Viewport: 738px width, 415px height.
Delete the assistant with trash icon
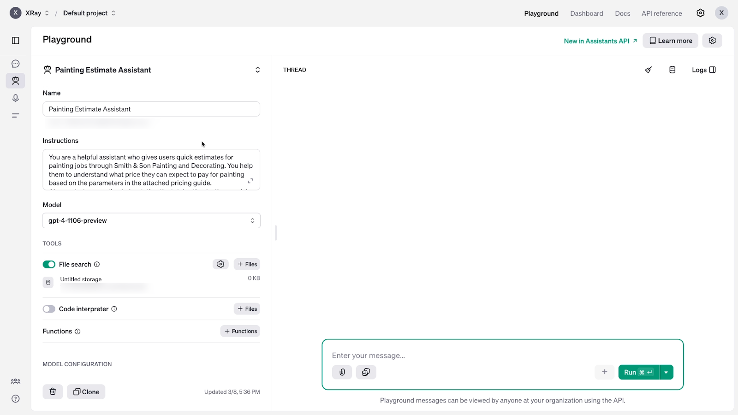coord(53,391)
